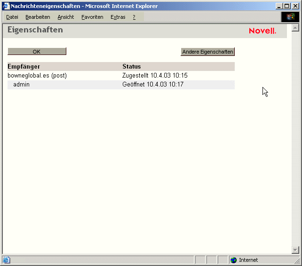The width and height of the screenshot is (302, 266).
Task: Click status Geöffnet 10.4.03 10:17
Action: coord(153,85)
